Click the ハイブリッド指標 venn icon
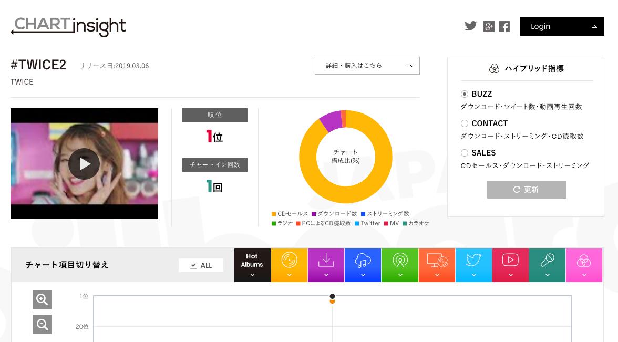 494,68
